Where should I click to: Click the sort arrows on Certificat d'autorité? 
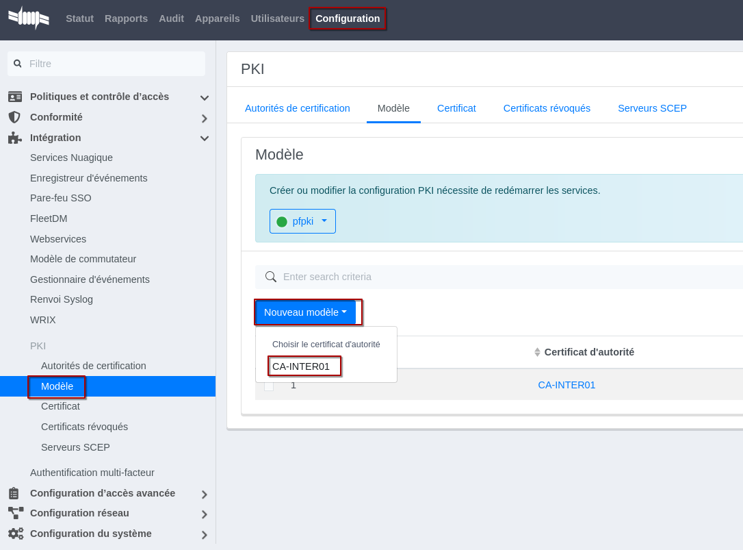[537, 352]
